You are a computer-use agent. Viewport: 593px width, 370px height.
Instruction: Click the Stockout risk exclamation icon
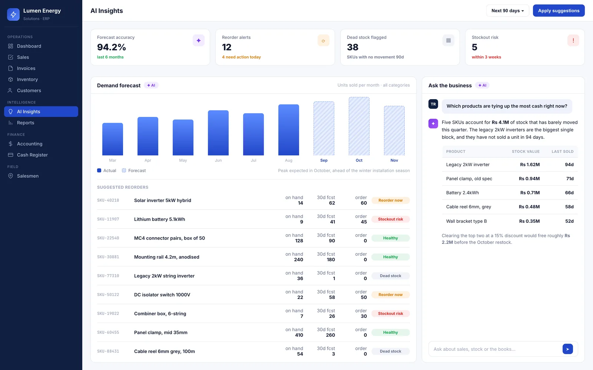pos(573,40)
